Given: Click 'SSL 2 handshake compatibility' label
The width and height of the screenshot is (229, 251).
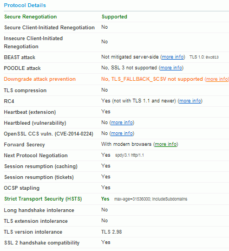Looking at the screenshot, I should [x=42, y=243].
